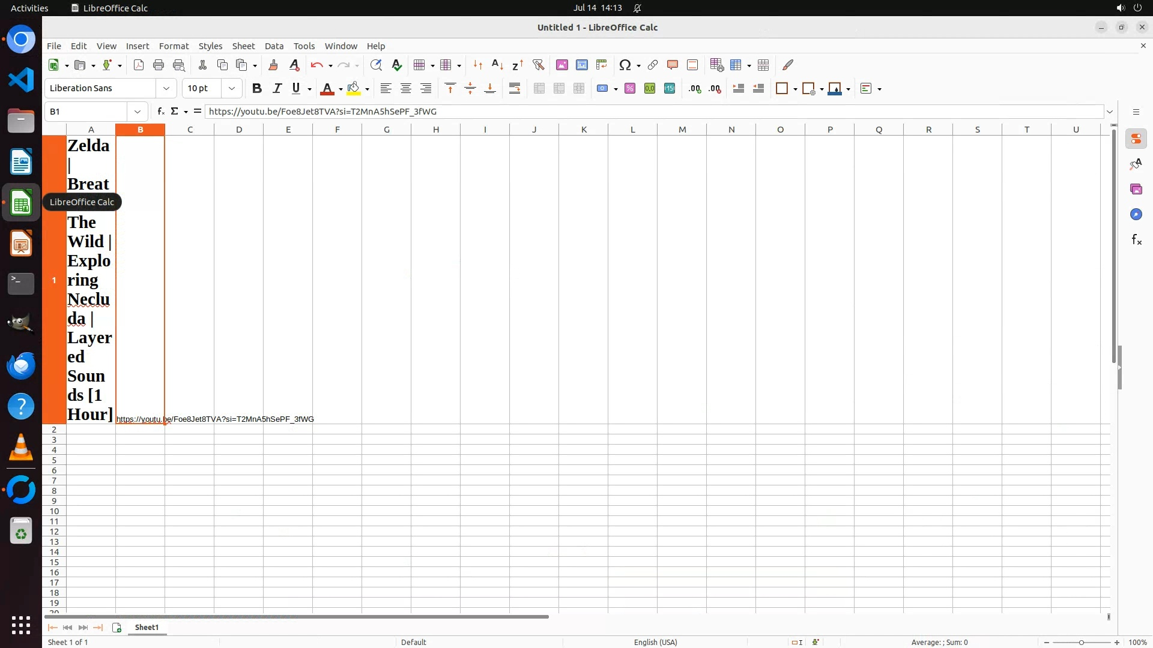Switch to the Sheet1 tab
1153x648 pixels.
point(147,628)
